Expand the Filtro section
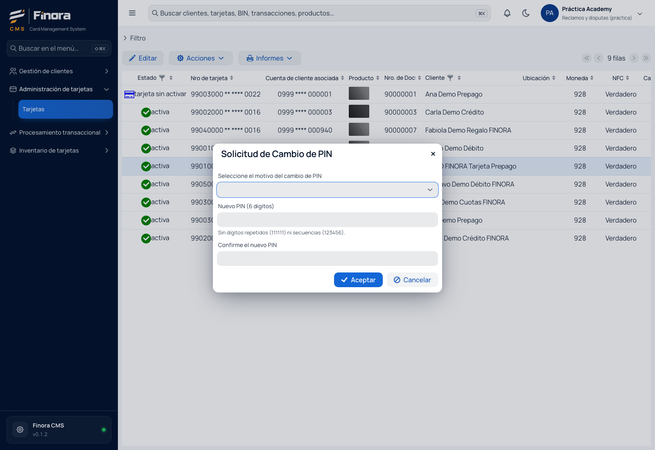 [135, 38]
